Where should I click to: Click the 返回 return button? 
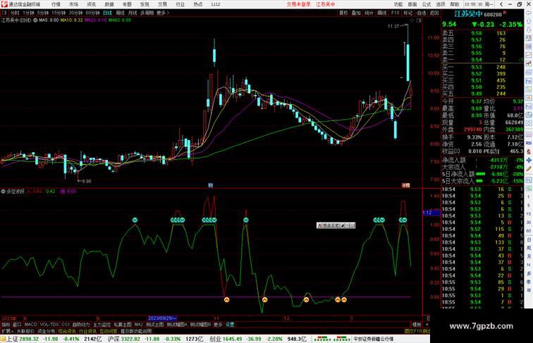pyautogui.click(x=434, y=13)
